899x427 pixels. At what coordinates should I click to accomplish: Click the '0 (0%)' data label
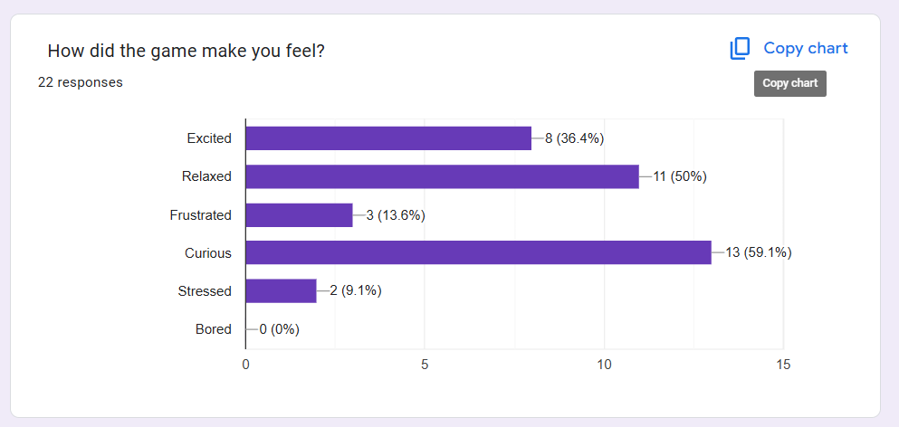coord(280,329)
